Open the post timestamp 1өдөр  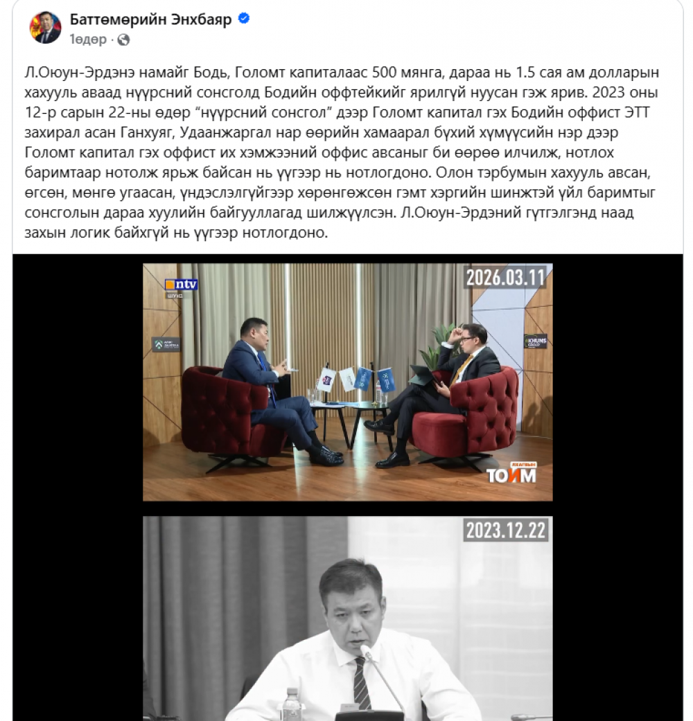[88, 40]
